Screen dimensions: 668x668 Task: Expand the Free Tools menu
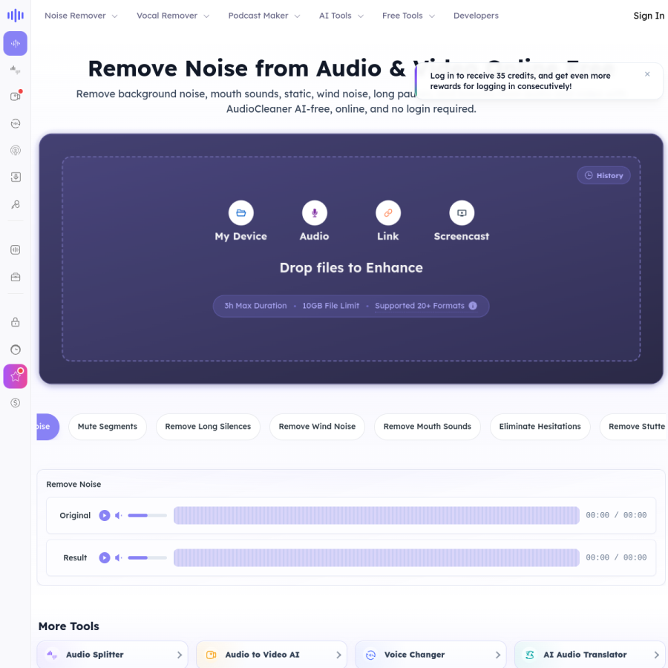point(408,16)
